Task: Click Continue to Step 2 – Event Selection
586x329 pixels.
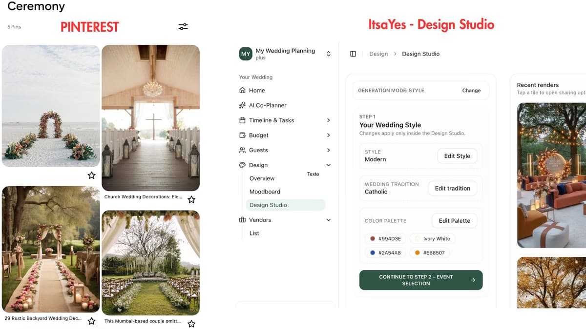Action: pyautogui.click(x=420, y=280)
